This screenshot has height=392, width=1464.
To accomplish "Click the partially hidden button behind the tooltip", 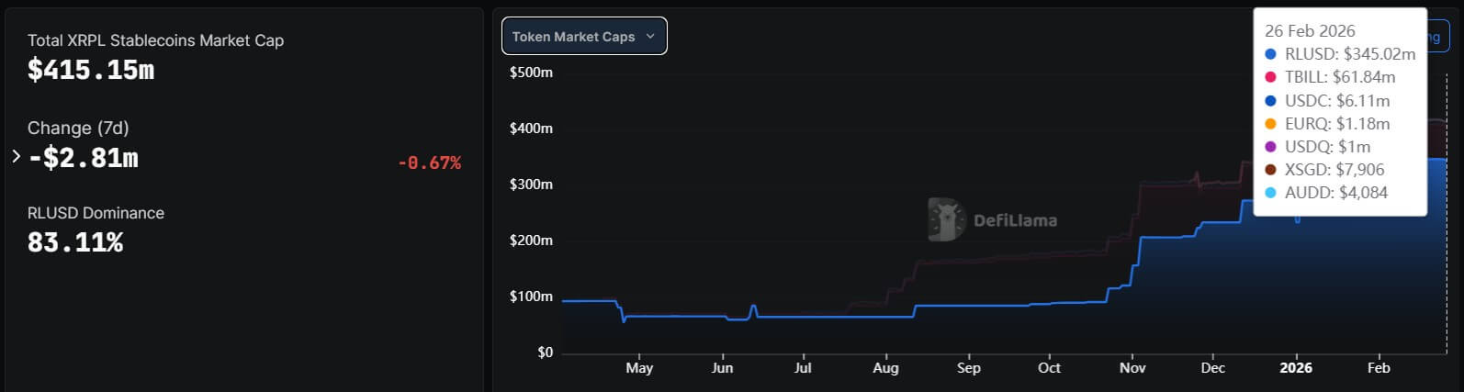I will (1437, 37).
